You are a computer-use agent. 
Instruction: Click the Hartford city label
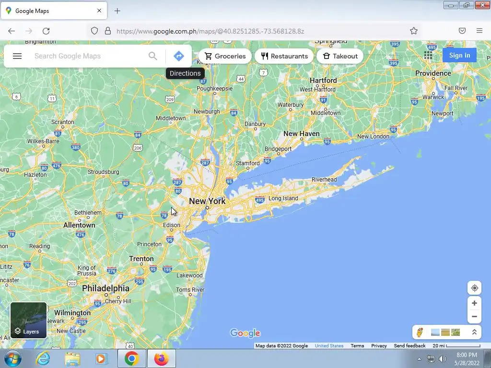(323, 80)
